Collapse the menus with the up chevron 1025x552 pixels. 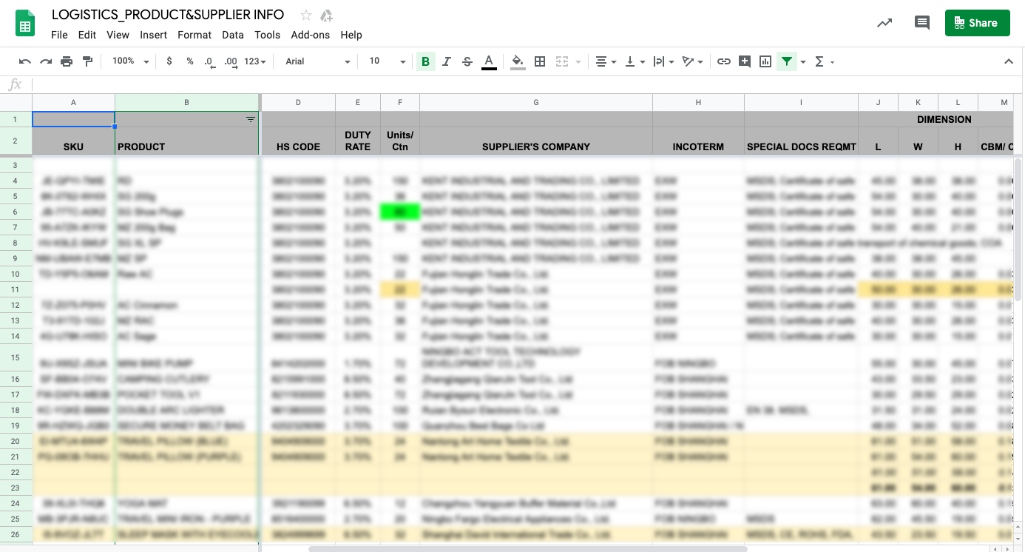coord(1008,61)
